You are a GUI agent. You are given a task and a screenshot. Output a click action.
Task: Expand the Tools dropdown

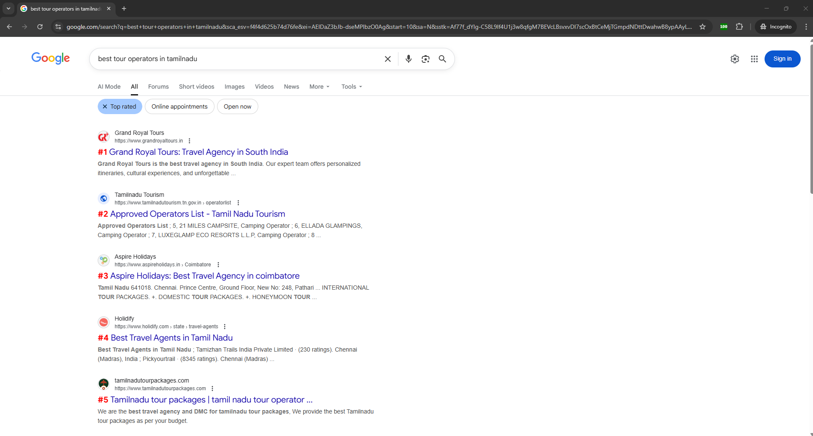pyautogui.click(x=351, y=87)
